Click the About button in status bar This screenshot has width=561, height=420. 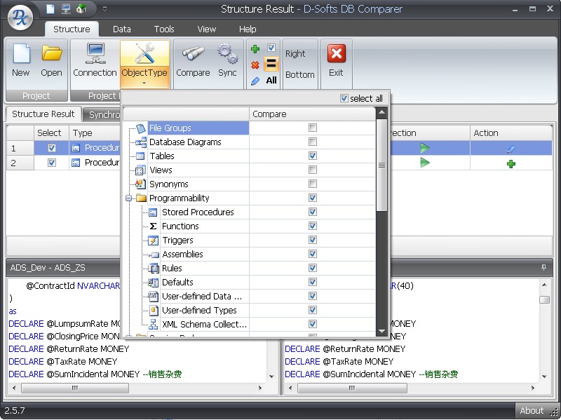[532, 410]
